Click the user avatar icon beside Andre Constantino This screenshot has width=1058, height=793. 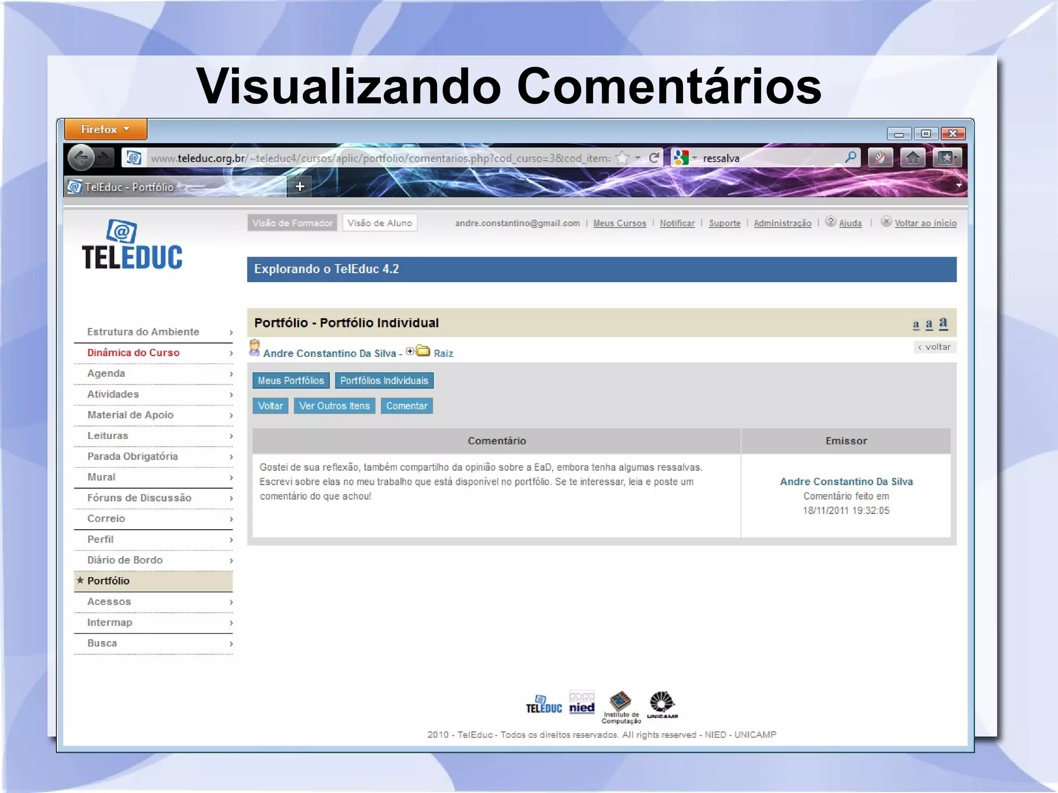[x=254, y=348]
